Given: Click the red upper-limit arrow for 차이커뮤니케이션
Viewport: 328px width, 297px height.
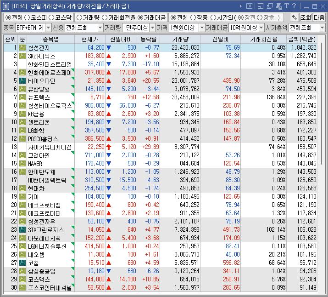Looking at the screenshot, I should click(x=109, y=147).
